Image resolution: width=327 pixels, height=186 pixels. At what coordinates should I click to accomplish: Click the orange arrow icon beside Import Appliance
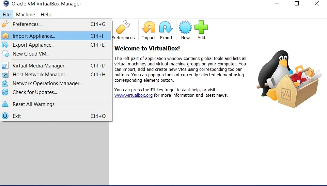(x=5, y=36)
